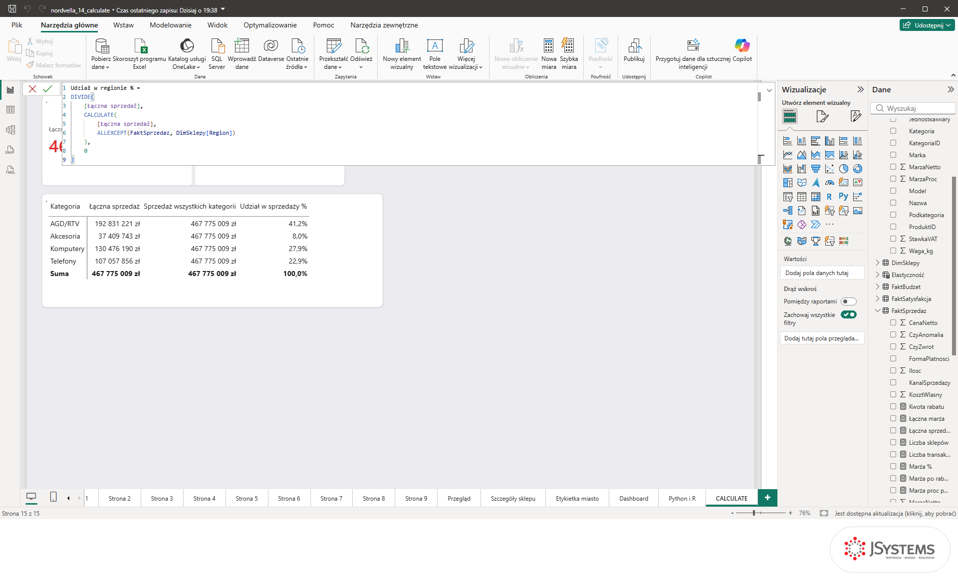The width and height of the screenshot is (958, 580).
Task: Collapse the Wizualizacje pane
Action: pos(860,89)
